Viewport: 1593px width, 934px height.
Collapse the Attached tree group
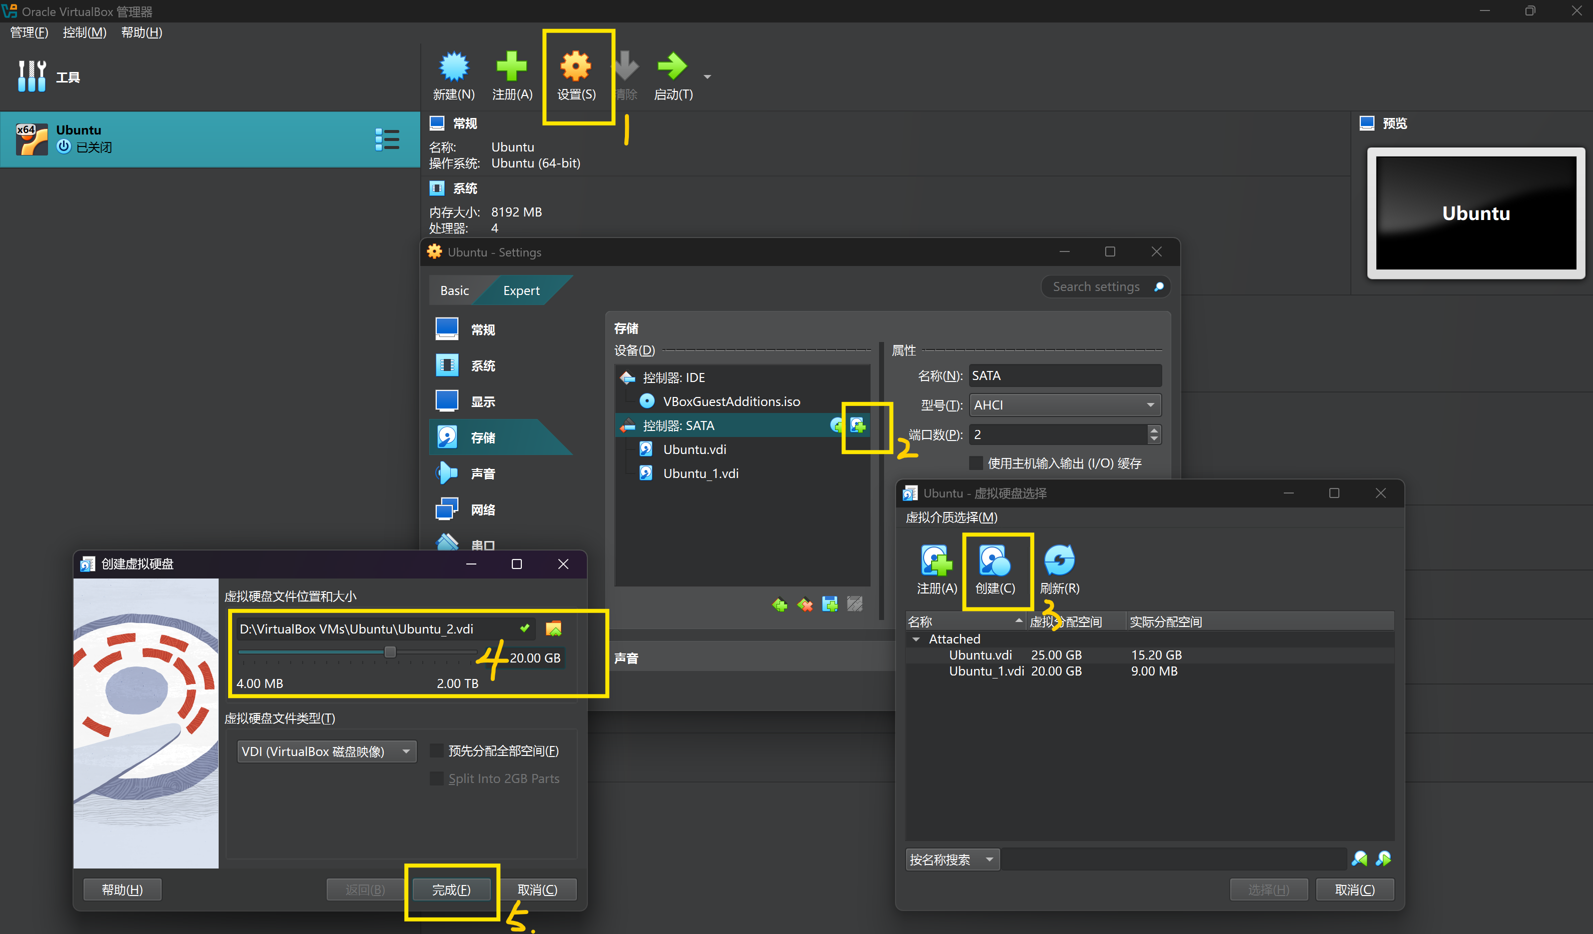click(x=916, y=639)
